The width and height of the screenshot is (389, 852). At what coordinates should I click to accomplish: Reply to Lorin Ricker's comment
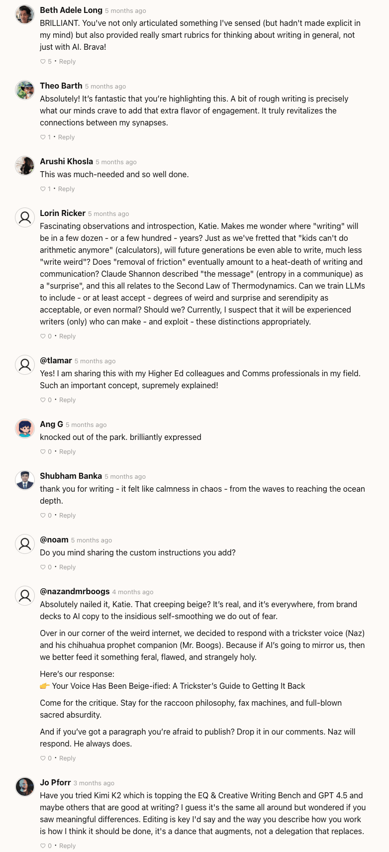coord(67,336)
